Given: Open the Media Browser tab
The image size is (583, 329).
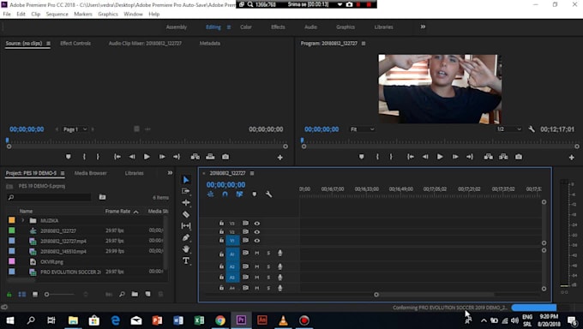Looking at the screenshot, I should pos(90,173).
